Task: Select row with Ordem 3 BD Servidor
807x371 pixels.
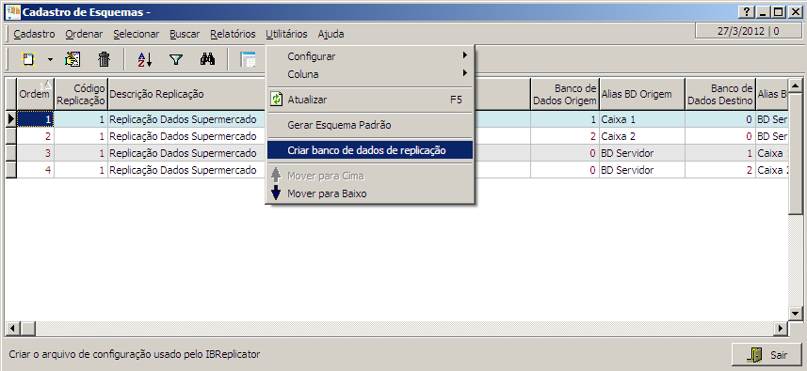Action: [396, 153]
